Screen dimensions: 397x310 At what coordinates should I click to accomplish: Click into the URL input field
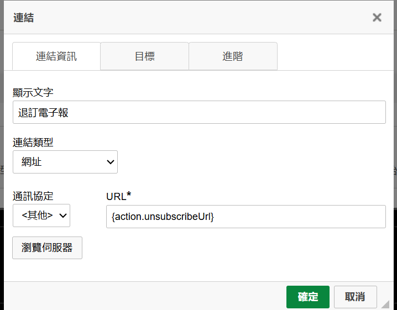[245, 217]
